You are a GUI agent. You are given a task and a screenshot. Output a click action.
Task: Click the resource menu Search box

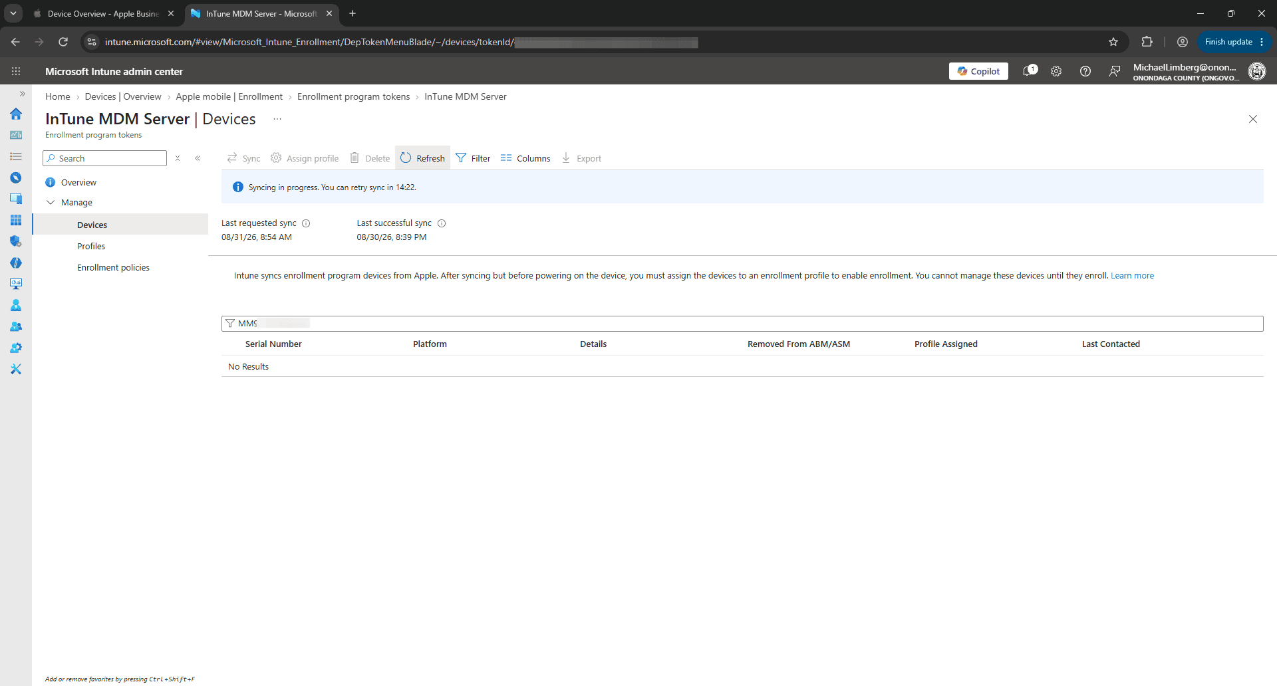pyautogui.click(x=104, y=158)
